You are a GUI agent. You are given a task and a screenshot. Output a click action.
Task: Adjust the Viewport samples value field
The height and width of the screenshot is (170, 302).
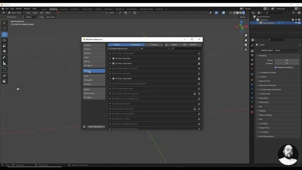click(287, 63)
